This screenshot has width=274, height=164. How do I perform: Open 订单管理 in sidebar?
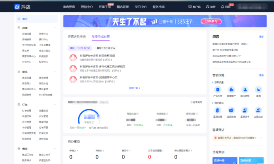(x=27, y=111)
